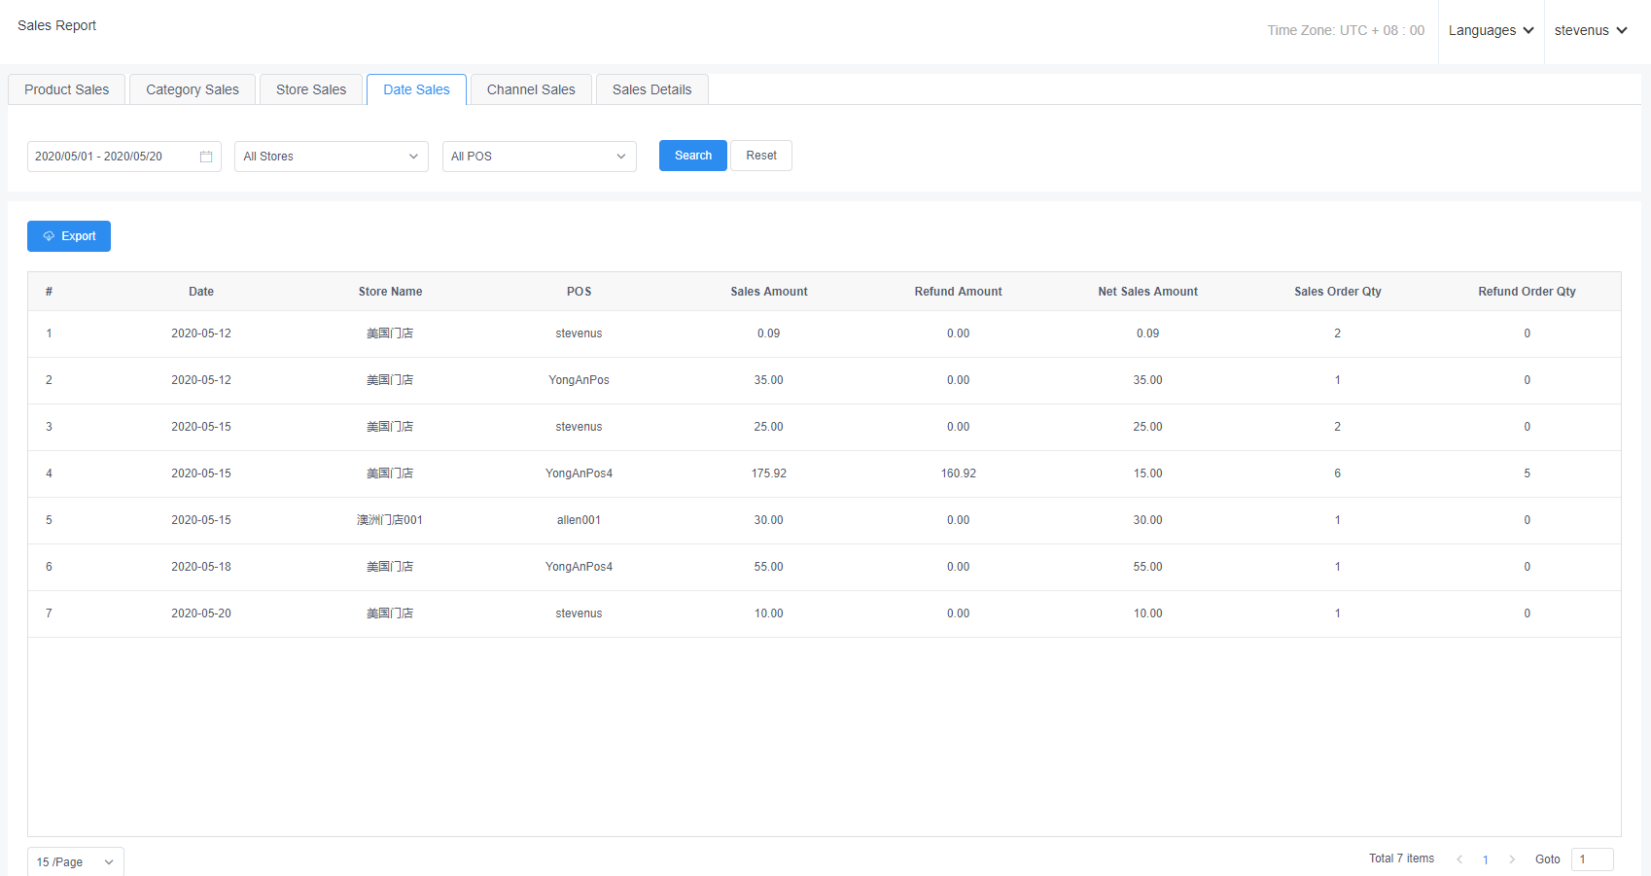Open the Languages menu
The image size is (1651, 876).
click(1491, 30)
